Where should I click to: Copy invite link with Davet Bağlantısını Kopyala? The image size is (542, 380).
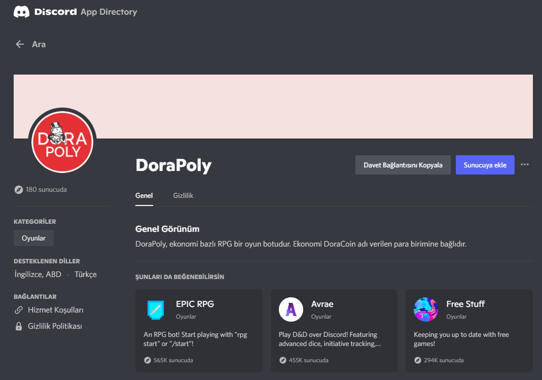point(403,165)
